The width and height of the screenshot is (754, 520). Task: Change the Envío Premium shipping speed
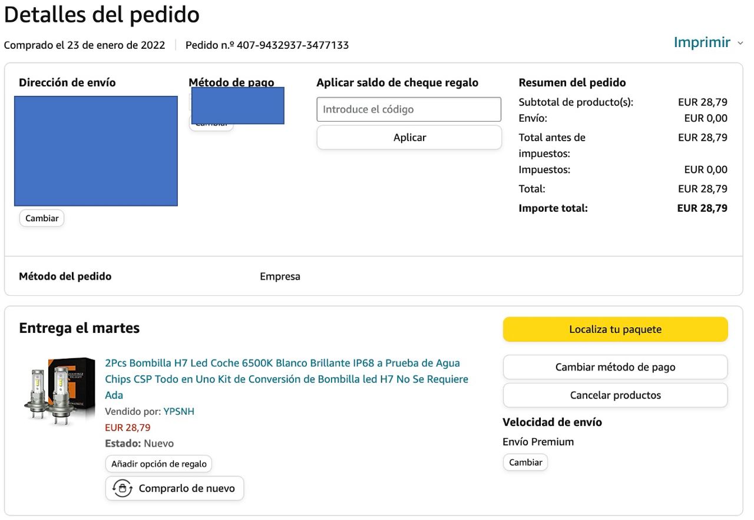[525, 462]
